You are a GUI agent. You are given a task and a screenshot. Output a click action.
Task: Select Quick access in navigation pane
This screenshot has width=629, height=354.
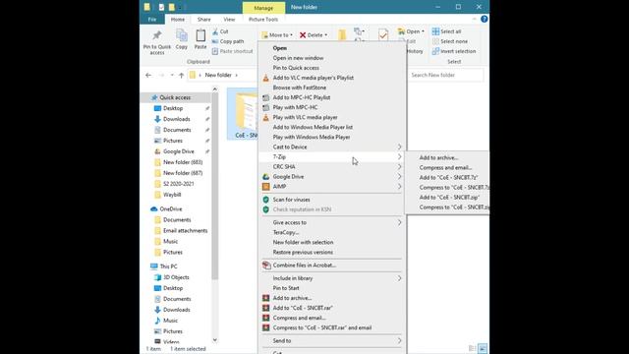[175, 97]
